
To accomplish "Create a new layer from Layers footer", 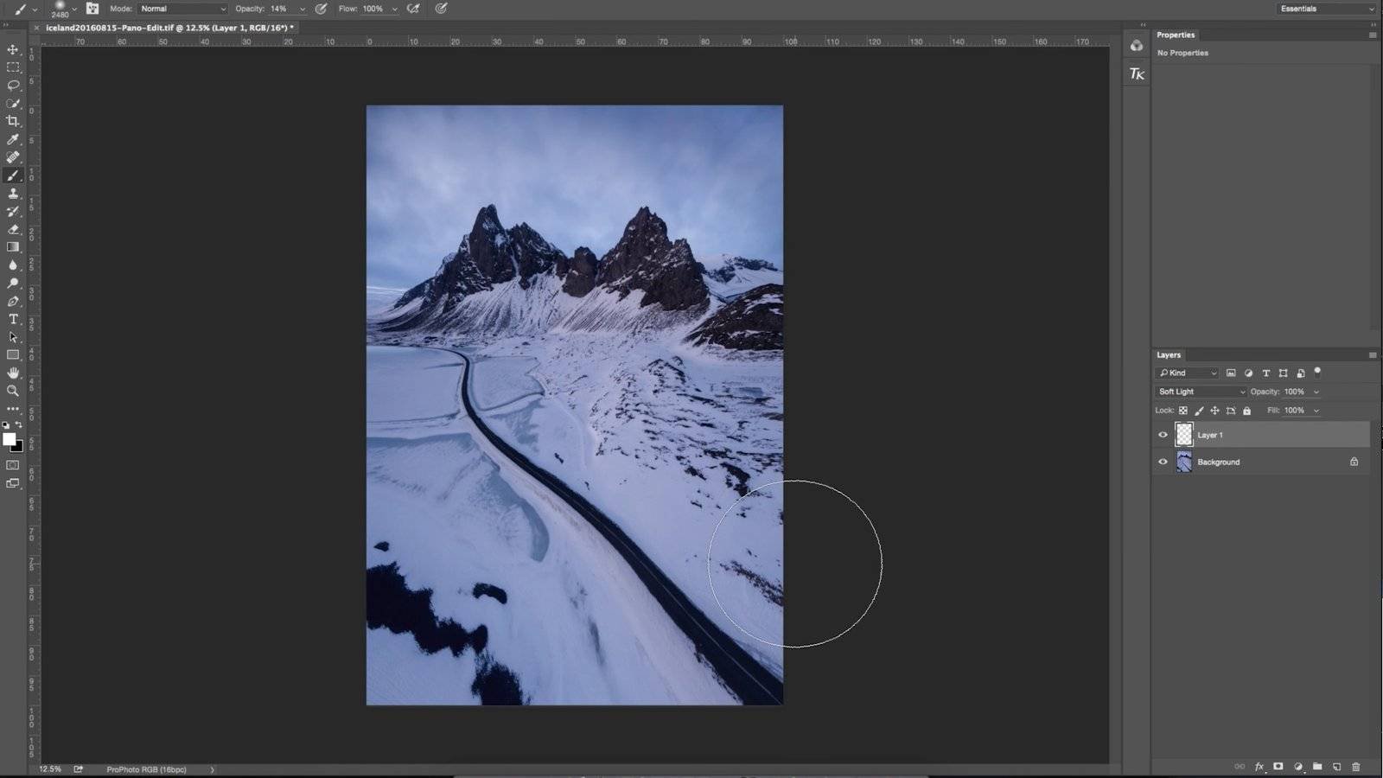I will [x=1336, y=767].
